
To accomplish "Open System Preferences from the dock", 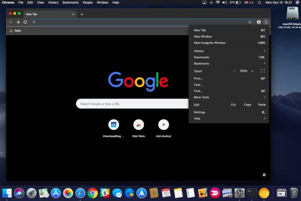I will pos(240,193).
